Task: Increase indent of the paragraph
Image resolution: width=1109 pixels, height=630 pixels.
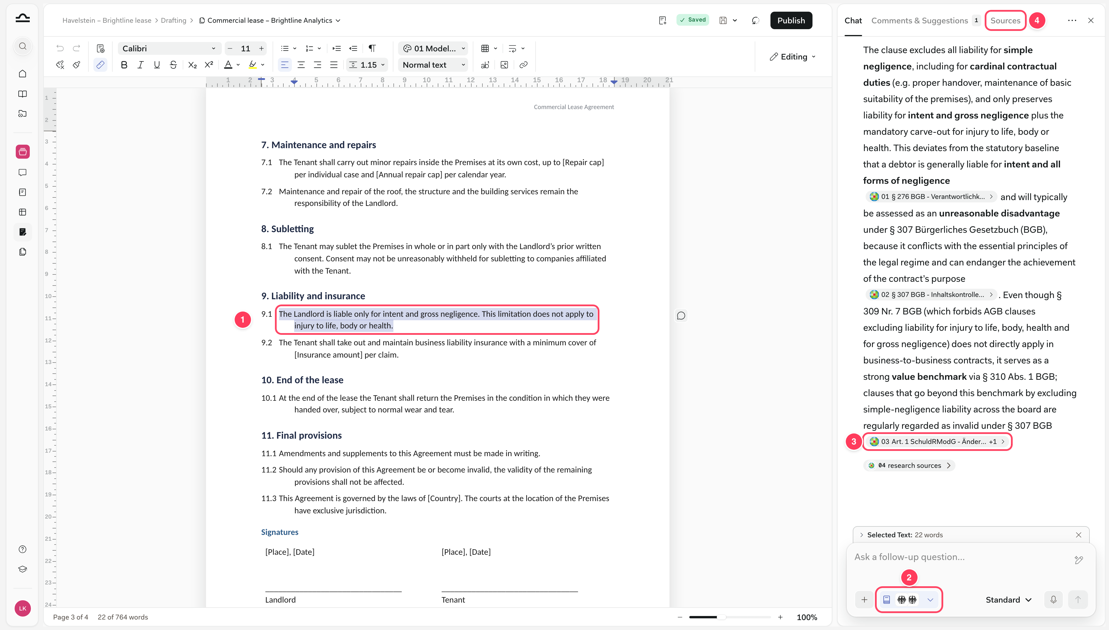Action: click(337, 48)
